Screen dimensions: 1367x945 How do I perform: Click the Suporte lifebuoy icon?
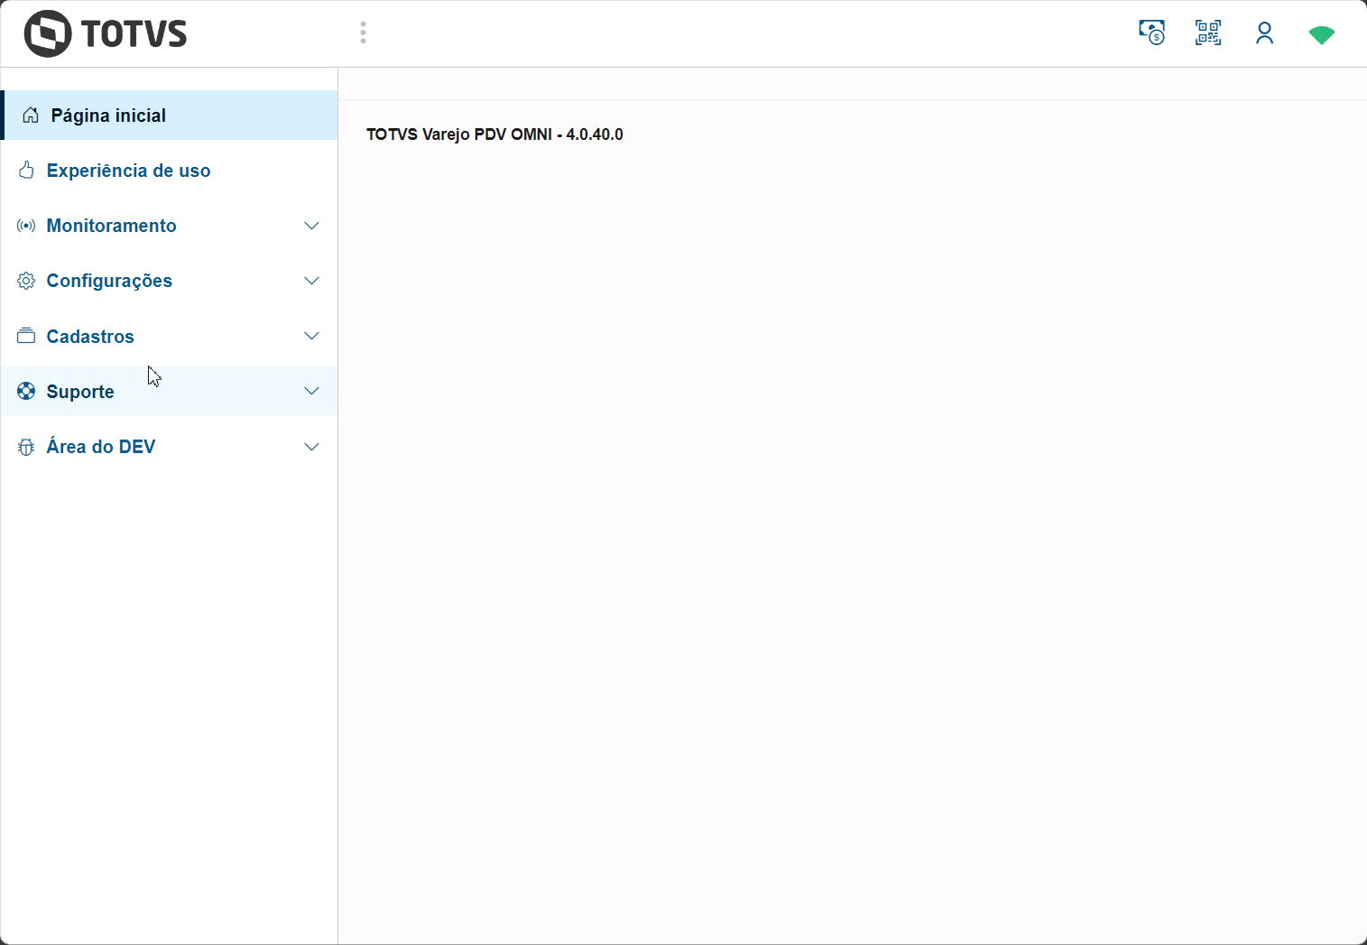(x=26, y=391)
